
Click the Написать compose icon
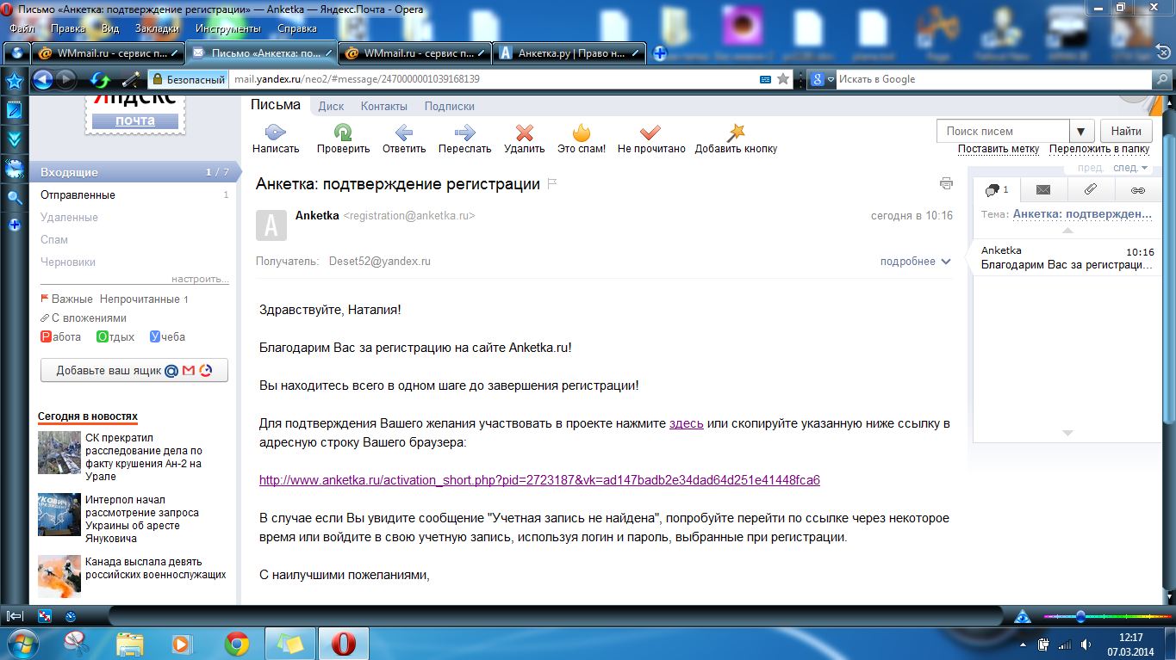pyautogui.click(x=276, y=133)
